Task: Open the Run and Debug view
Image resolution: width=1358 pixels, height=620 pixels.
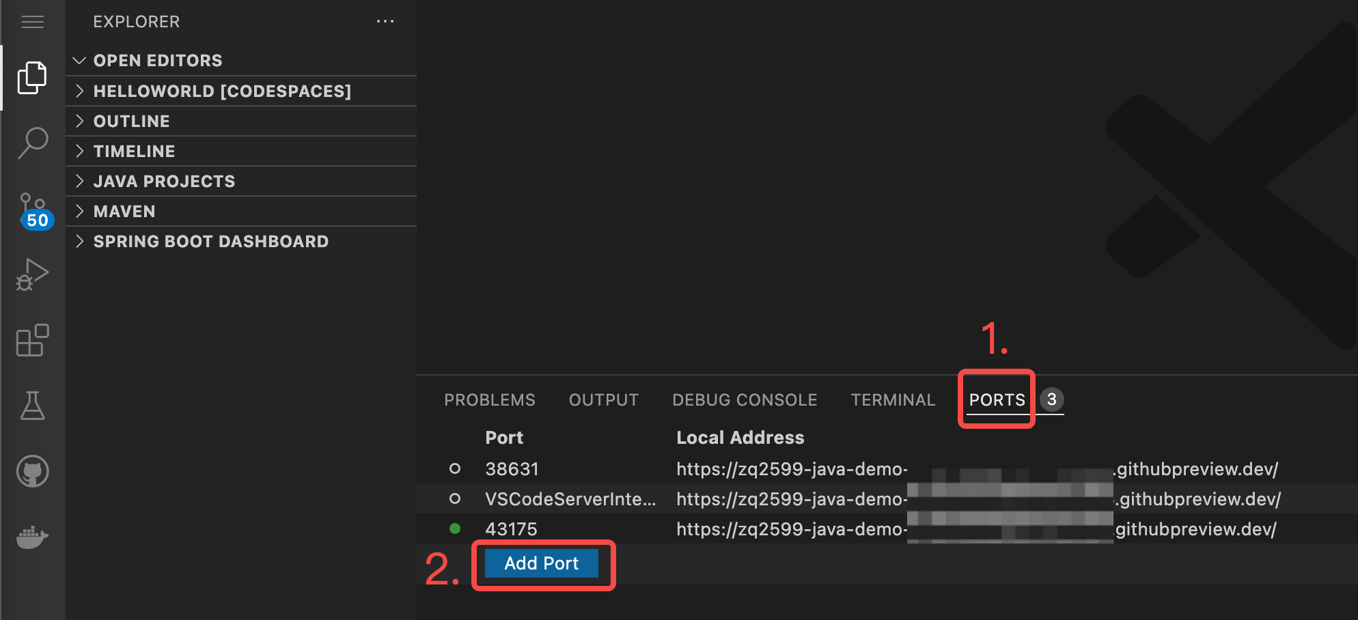Action: coord(32,274)
